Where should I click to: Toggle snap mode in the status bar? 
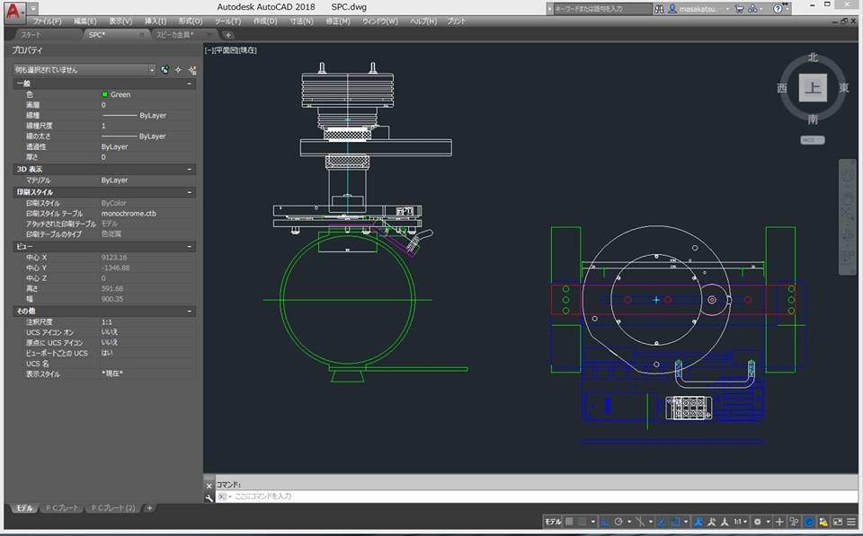tap(582, 522)
